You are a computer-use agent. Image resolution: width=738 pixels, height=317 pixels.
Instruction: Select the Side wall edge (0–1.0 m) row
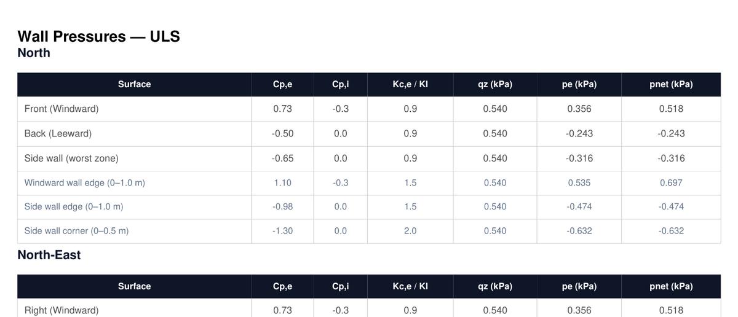(x=74, y=206)
